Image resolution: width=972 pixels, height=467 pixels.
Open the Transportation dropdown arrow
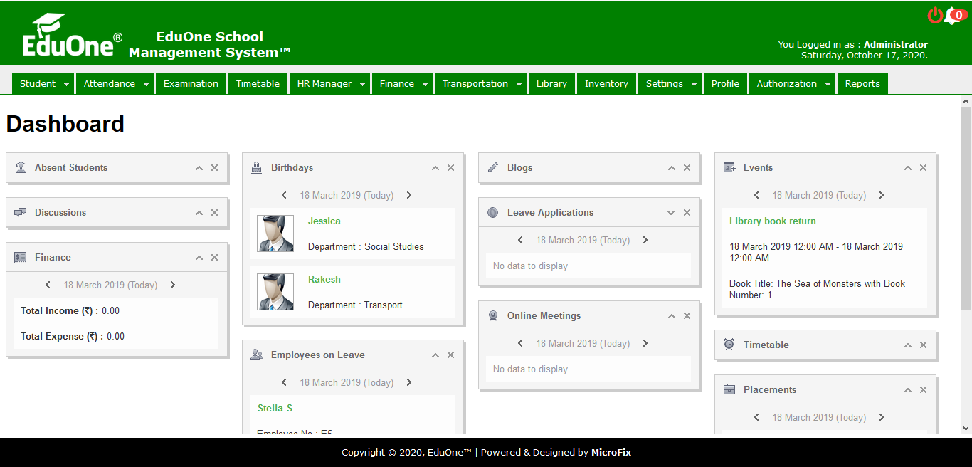[519, 84]
